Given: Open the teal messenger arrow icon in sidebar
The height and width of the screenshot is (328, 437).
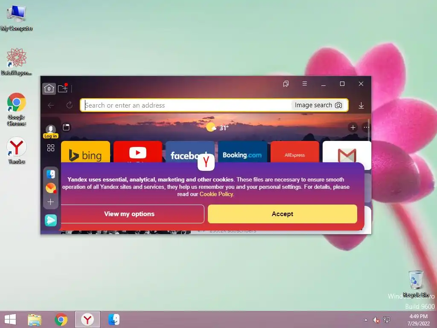Looking at the screenshot, I should tap(51, 220).
